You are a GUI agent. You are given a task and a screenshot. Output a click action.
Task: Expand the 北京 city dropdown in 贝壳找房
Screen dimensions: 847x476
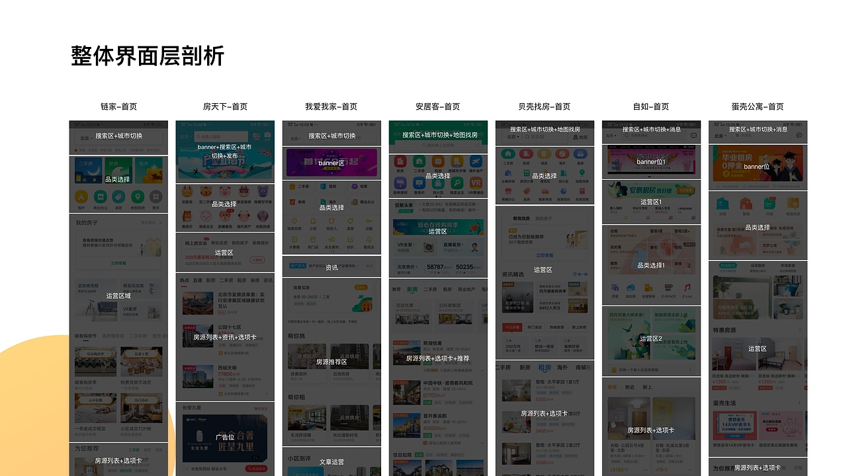tap(512, 137)
